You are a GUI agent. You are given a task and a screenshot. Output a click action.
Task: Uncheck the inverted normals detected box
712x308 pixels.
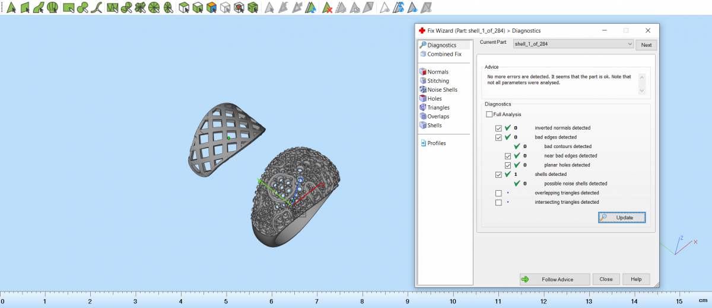click(x=498, y=128)
